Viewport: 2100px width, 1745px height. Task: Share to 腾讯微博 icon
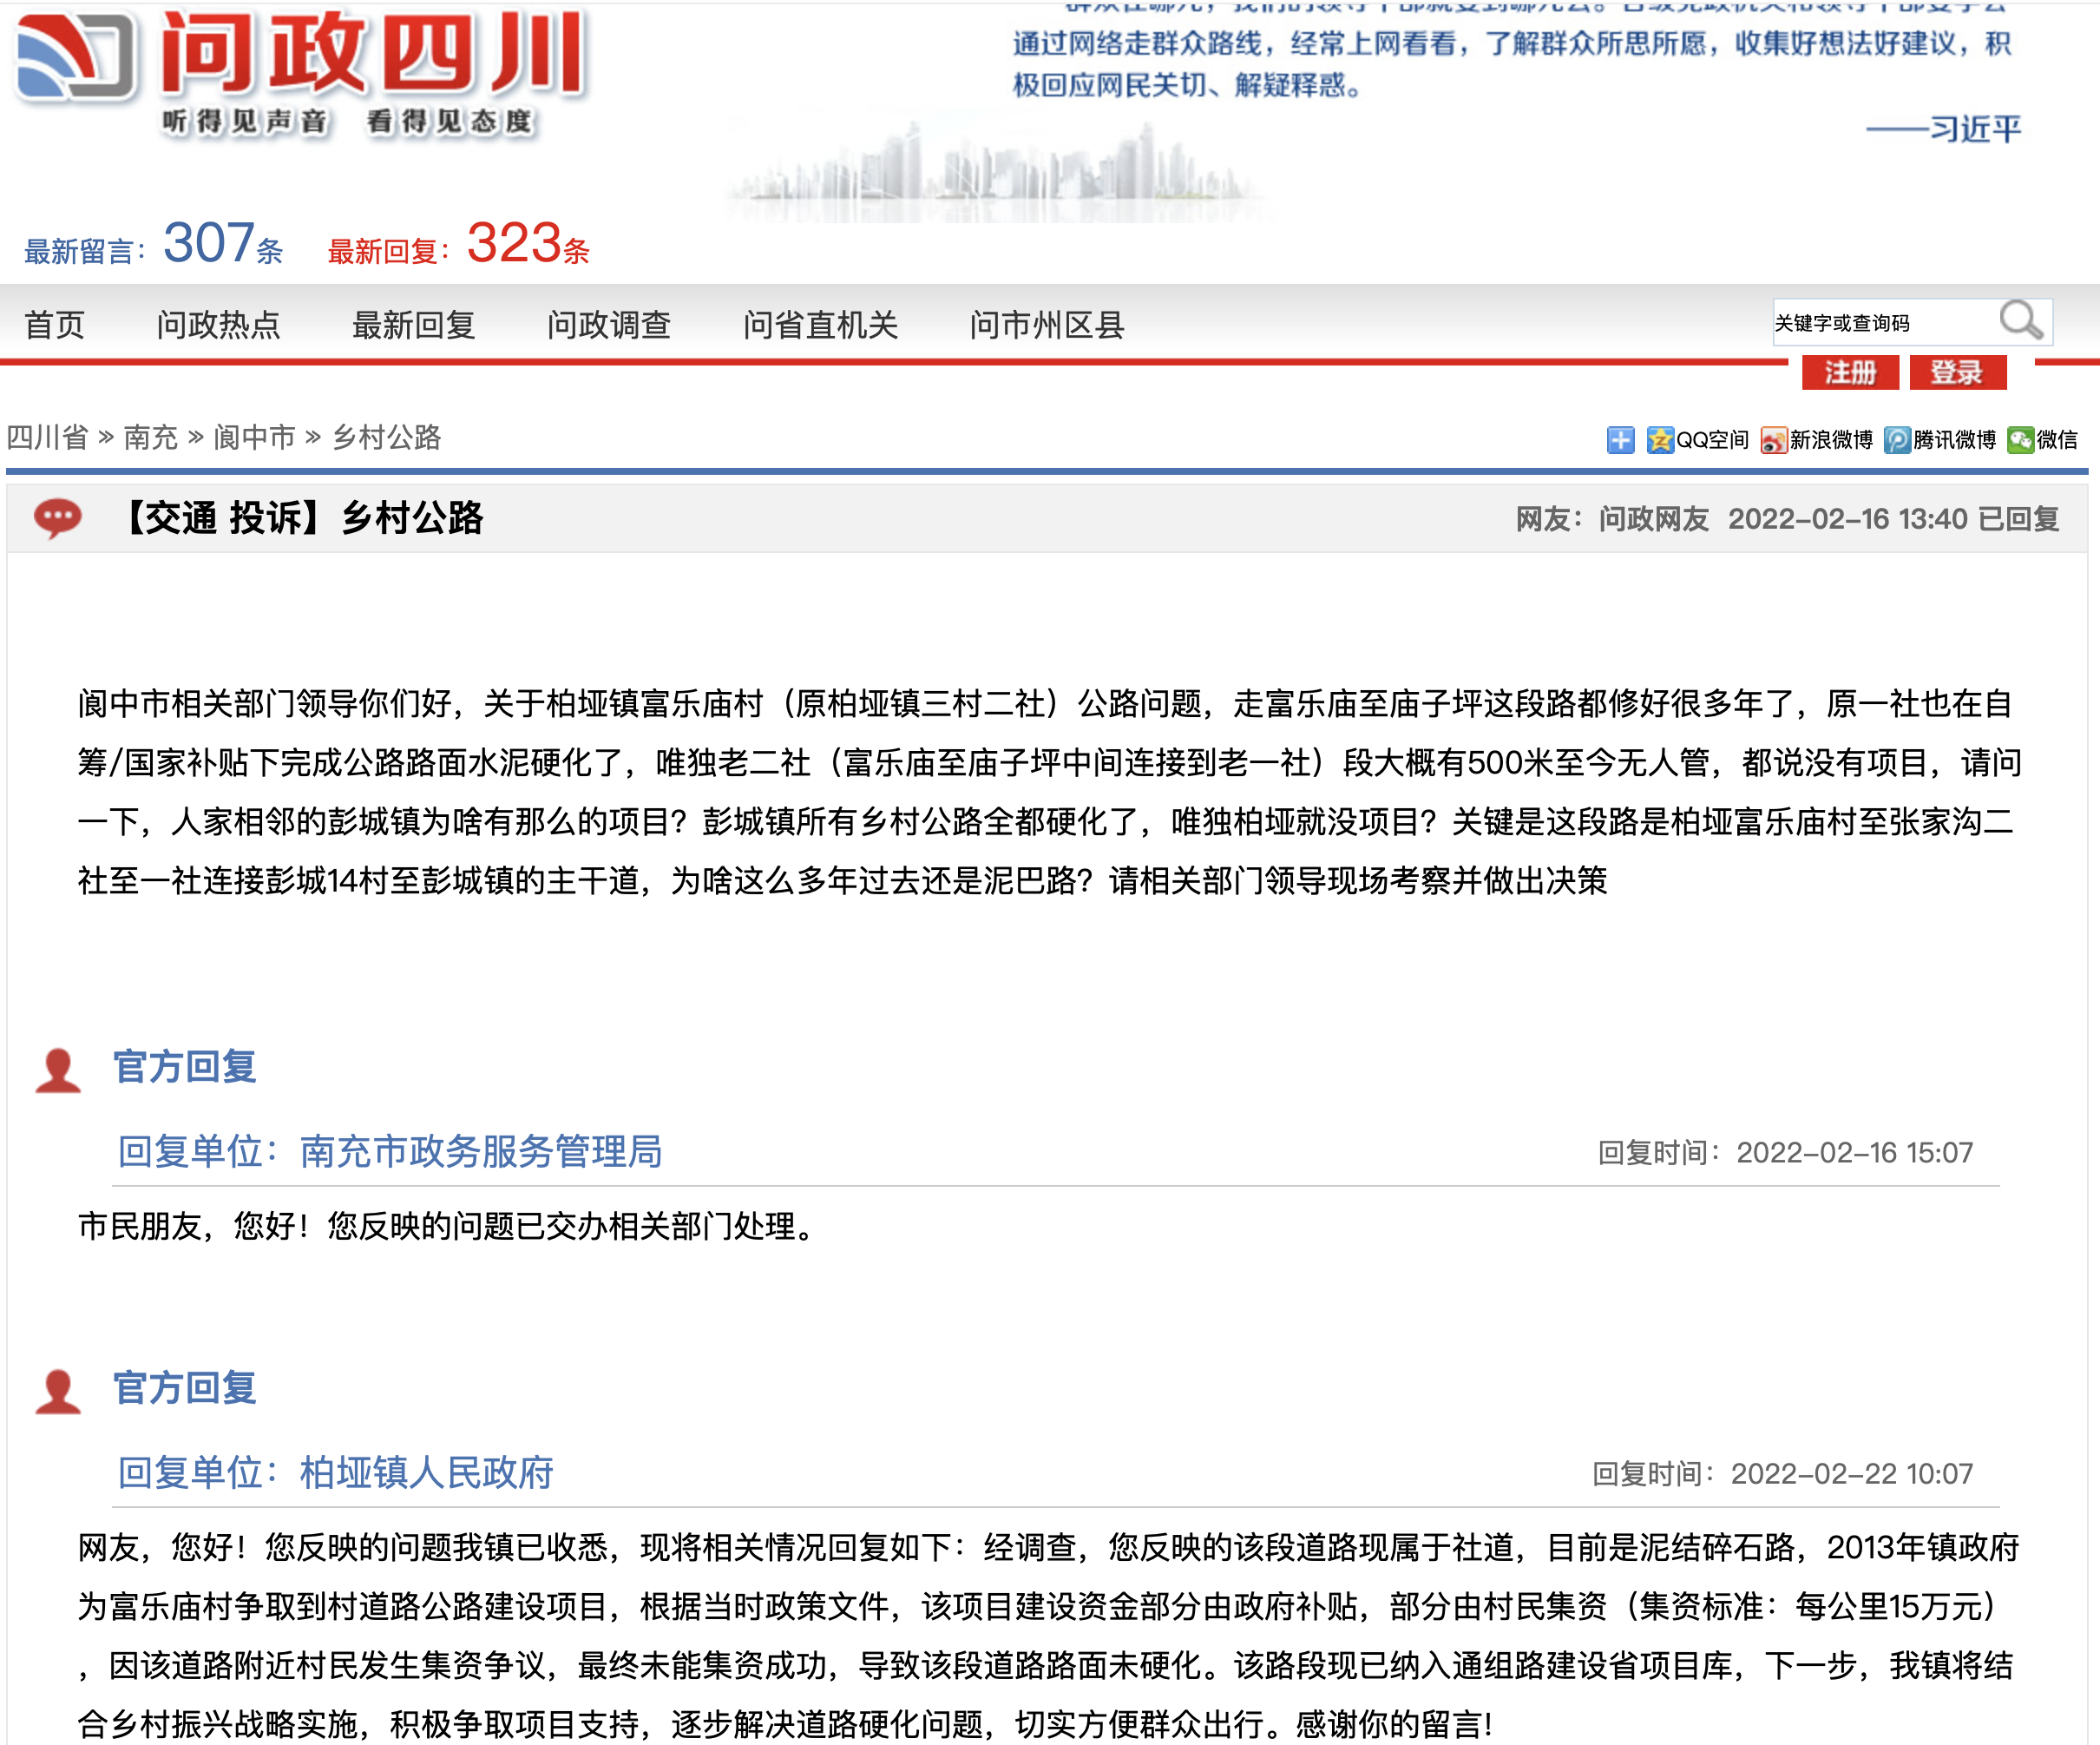[1897, 440]
